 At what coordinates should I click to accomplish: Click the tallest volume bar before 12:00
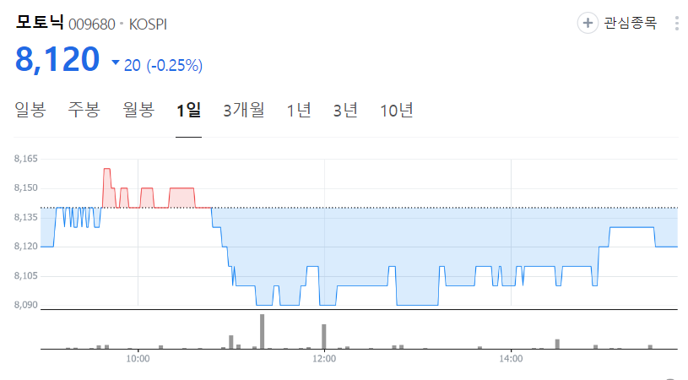click(x=262, y=331)
